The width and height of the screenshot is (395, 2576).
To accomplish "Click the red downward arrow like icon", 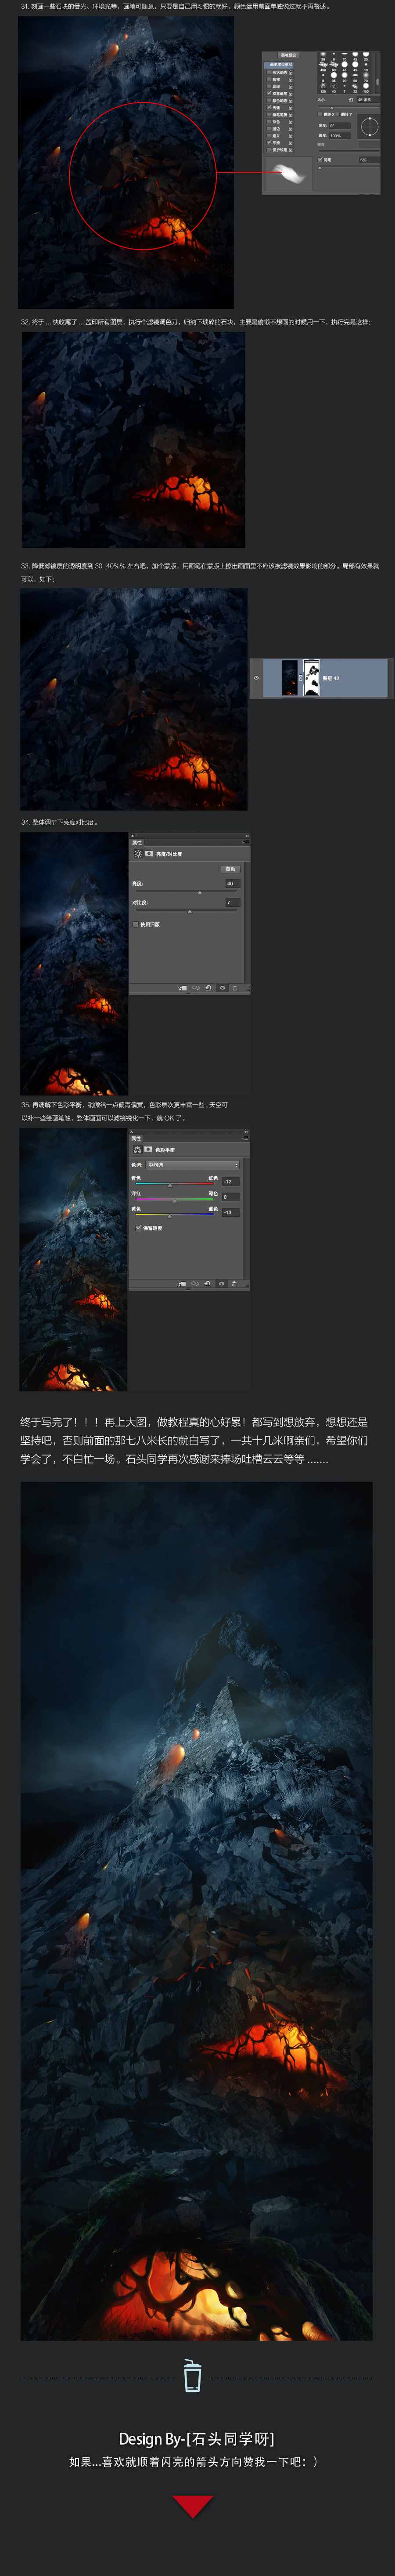I will (x=193, y=2506).
